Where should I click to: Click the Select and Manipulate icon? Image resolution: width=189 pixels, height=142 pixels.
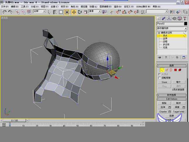click(111, 12)
